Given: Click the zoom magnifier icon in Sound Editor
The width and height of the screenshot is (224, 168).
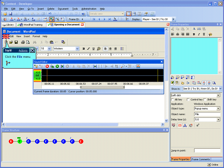Looking at the screenshot, I should (123, 66).
